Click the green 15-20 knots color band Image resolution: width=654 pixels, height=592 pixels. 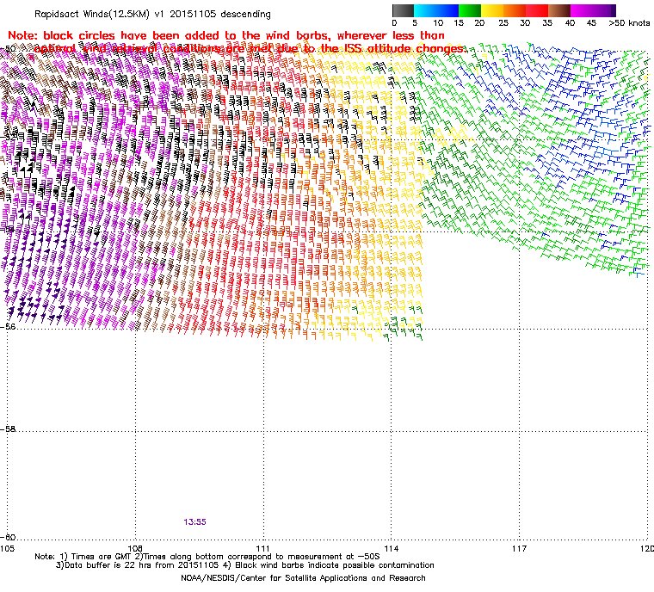pyautogui.click(x=470, y=10)
